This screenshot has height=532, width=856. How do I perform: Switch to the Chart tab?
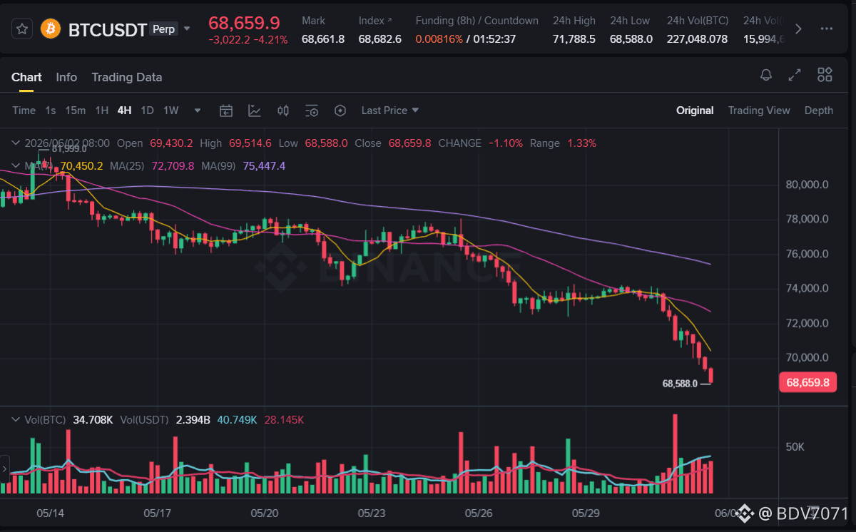26,77
